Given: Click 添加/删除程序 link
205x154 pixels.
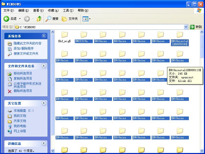Looking at the screenshot, I should pos(24,49).
